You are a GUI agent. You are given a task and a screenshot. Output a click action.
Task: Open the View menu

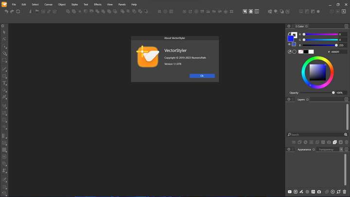tap(110, 4)
